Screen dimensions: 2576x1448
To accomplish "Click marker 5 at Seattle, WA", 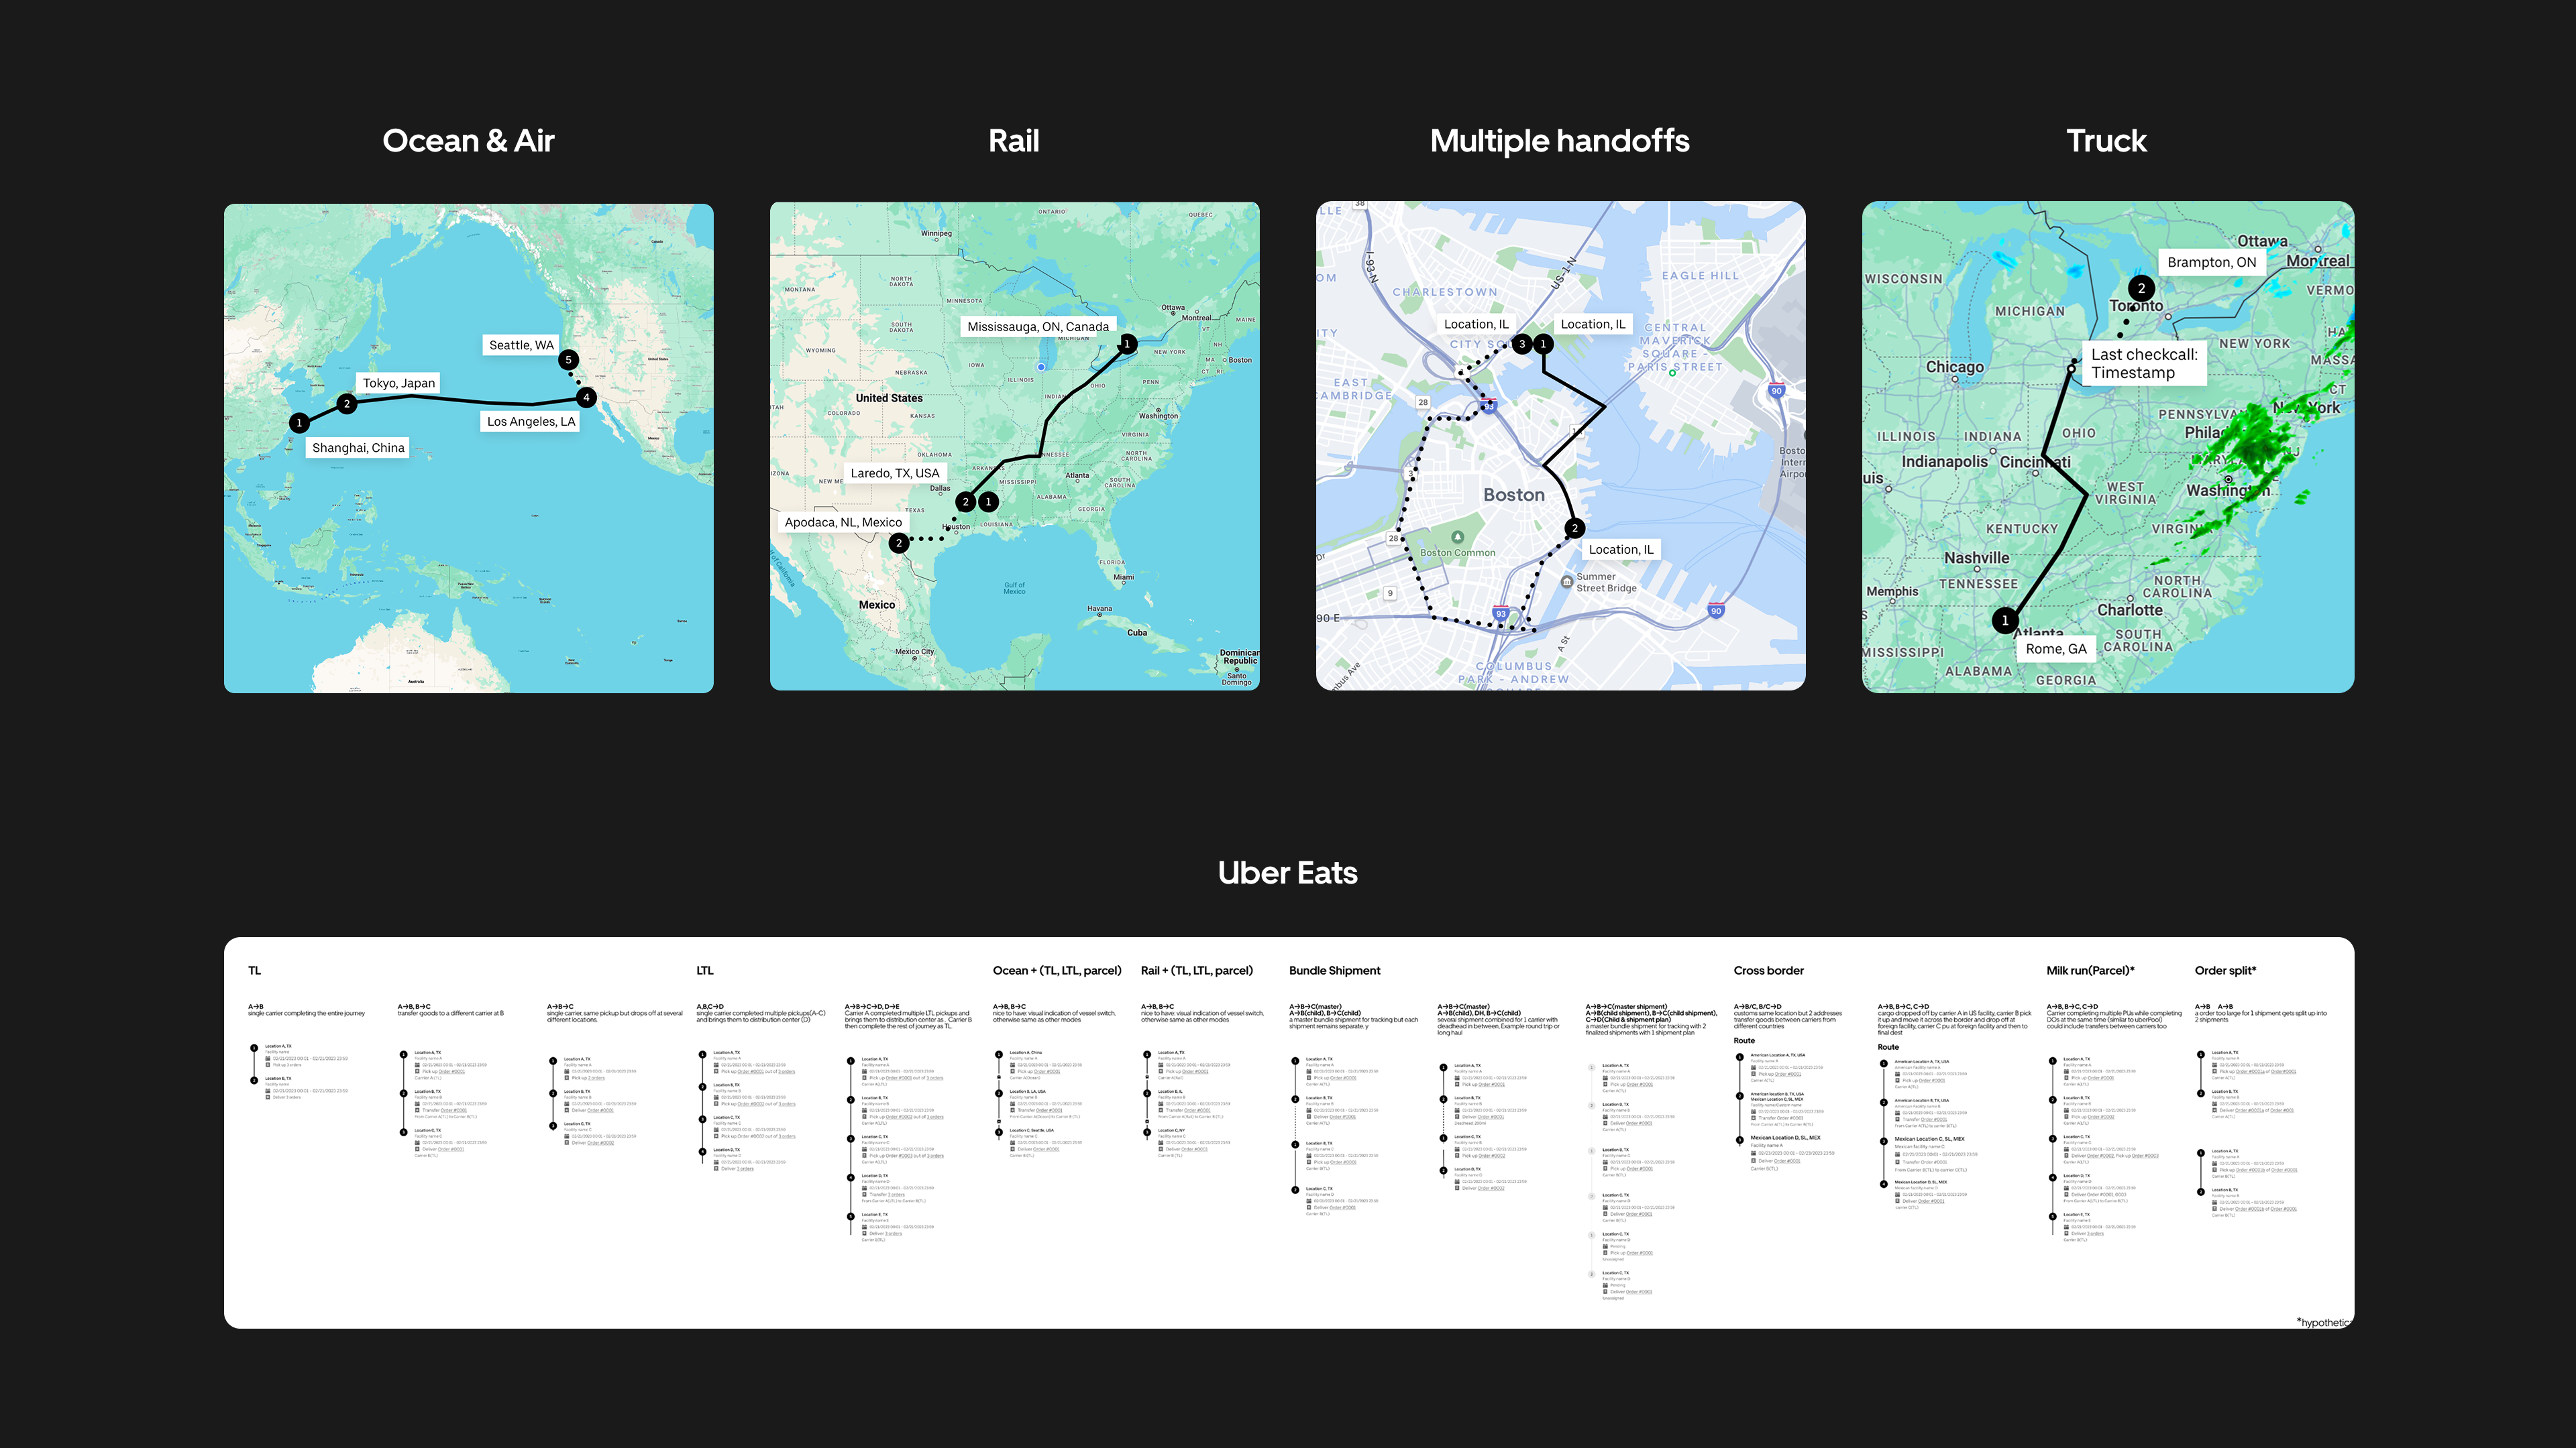I will 568,360.
